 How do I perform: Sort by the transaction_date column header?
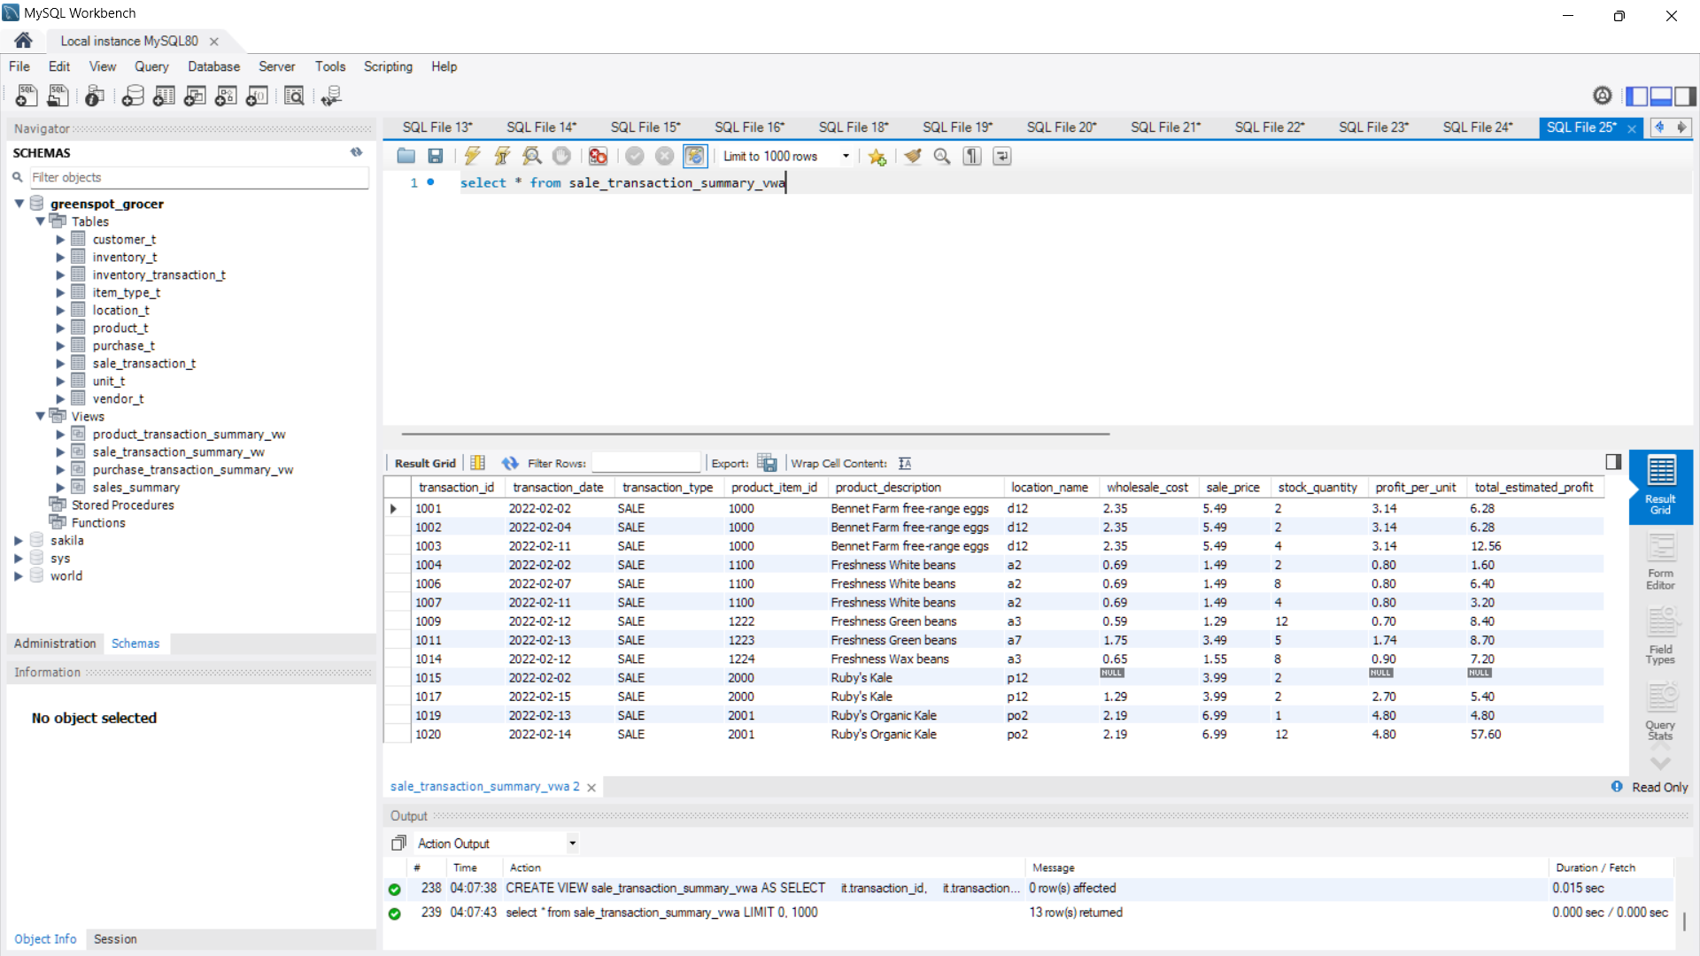coord(558,488)
